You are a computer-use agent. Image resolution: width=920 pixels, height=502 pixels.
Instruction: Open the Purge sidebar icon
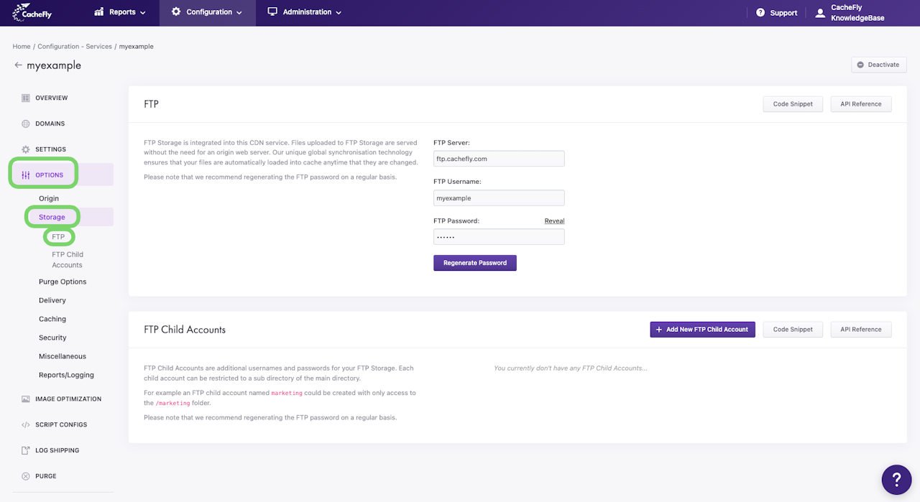point(26,476)
